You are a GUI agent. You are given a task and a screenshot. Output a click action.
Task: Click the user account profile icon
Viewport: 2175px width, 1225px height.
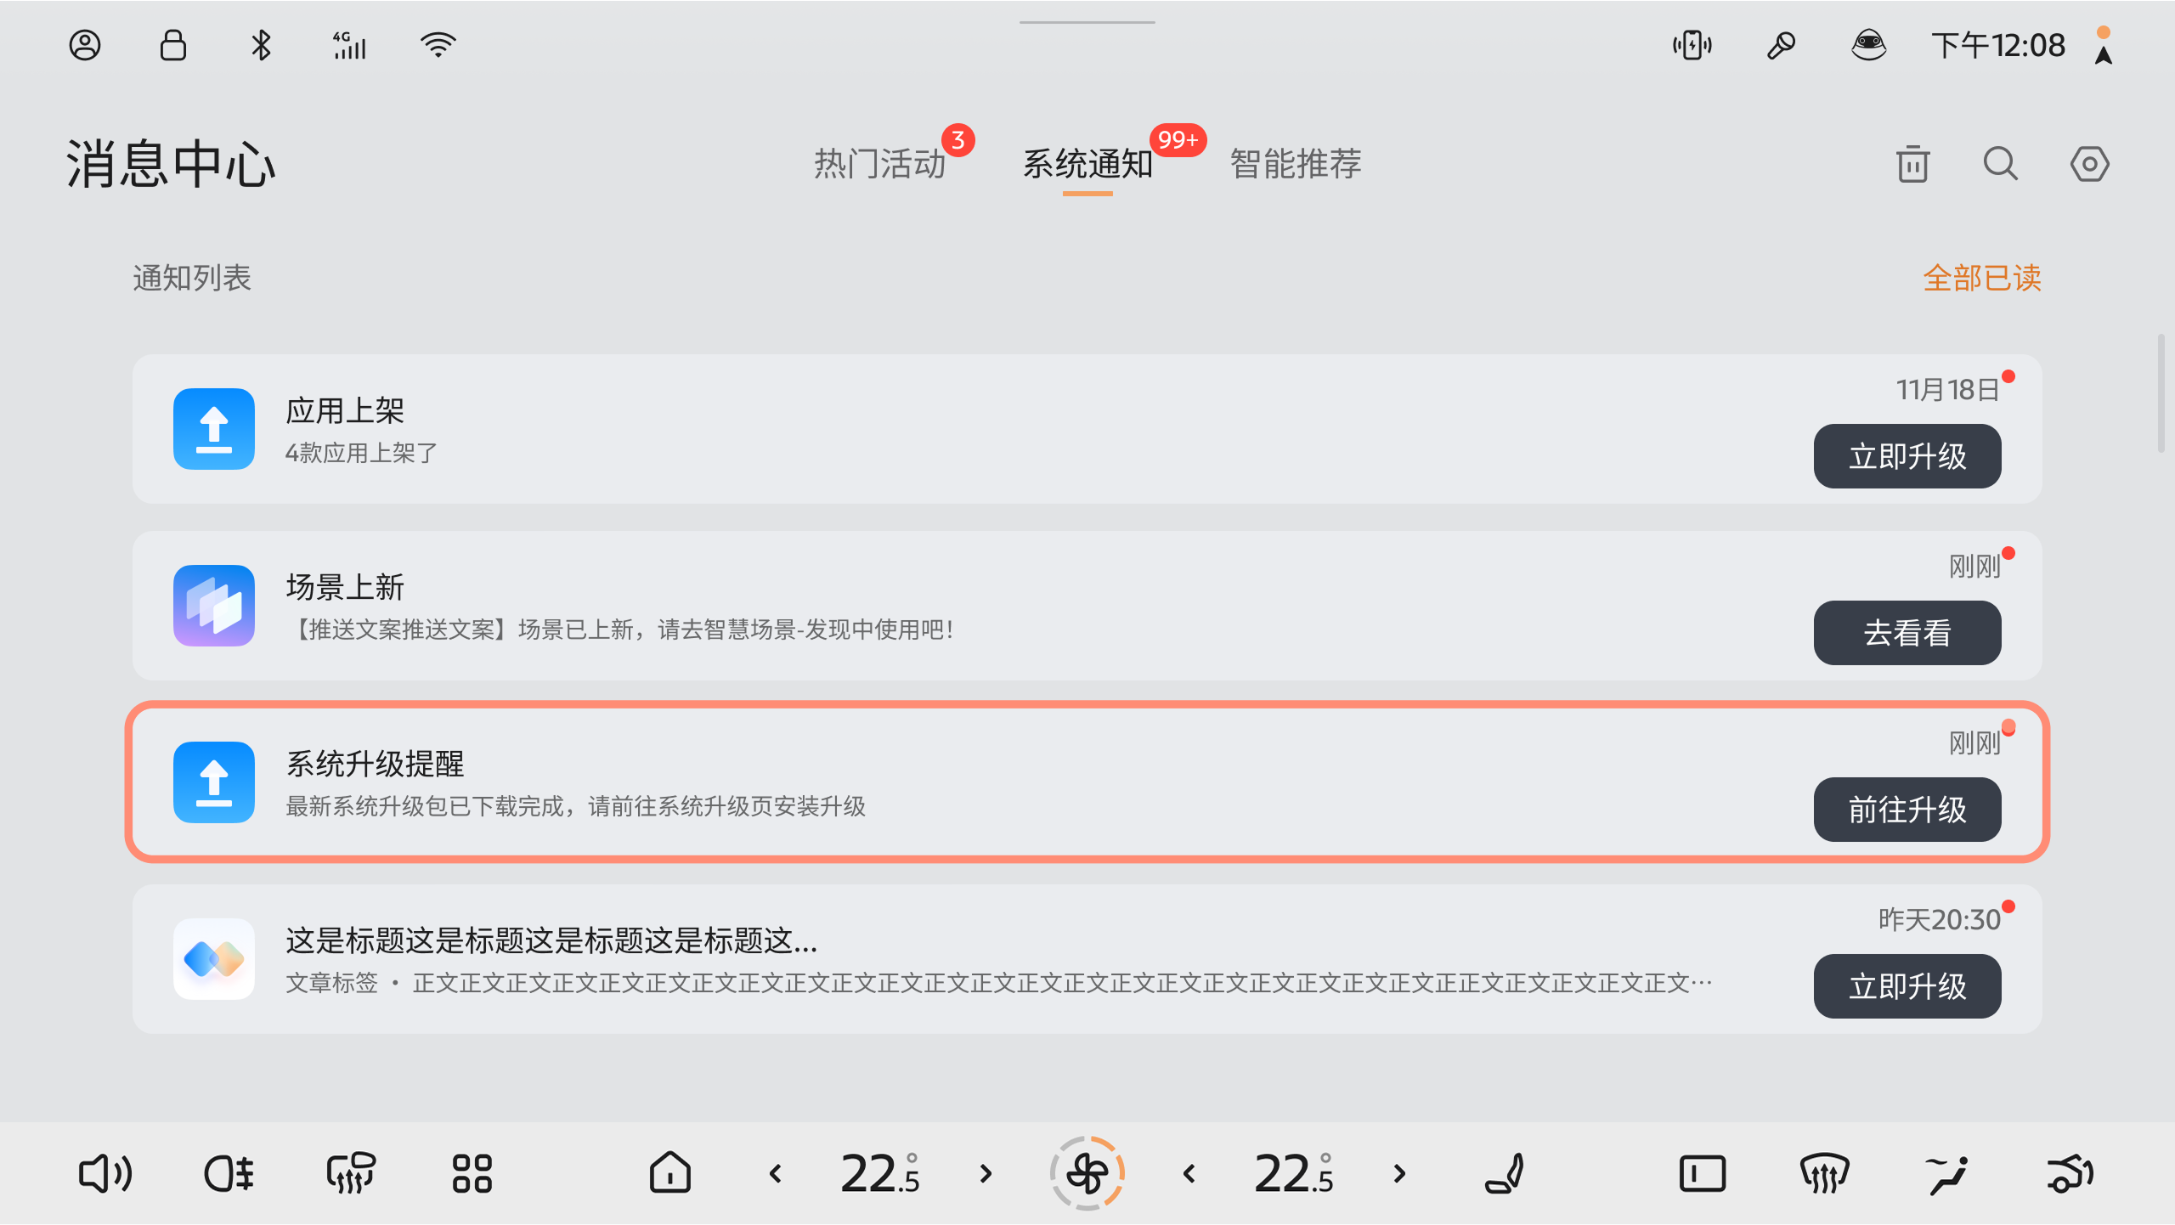[85, 45]
